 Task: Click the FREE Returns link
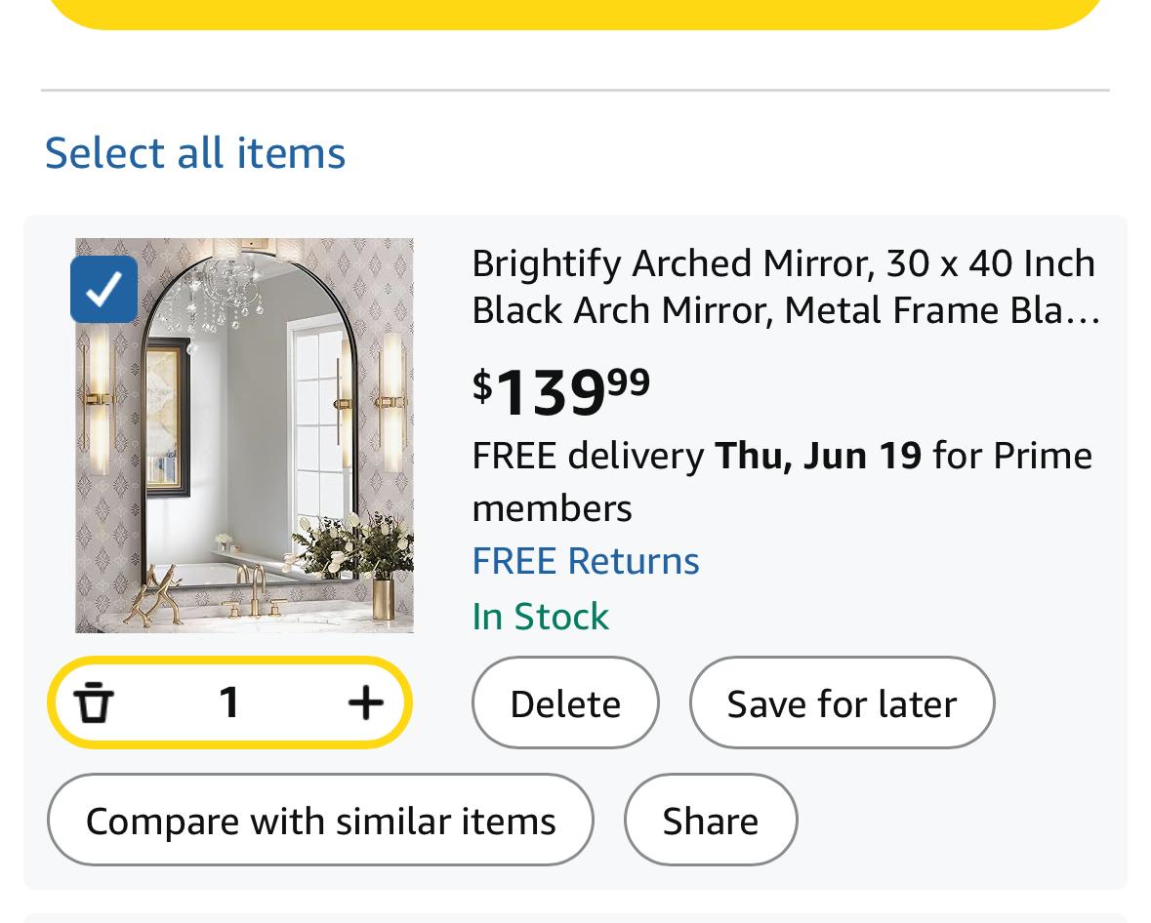point(586,561)
